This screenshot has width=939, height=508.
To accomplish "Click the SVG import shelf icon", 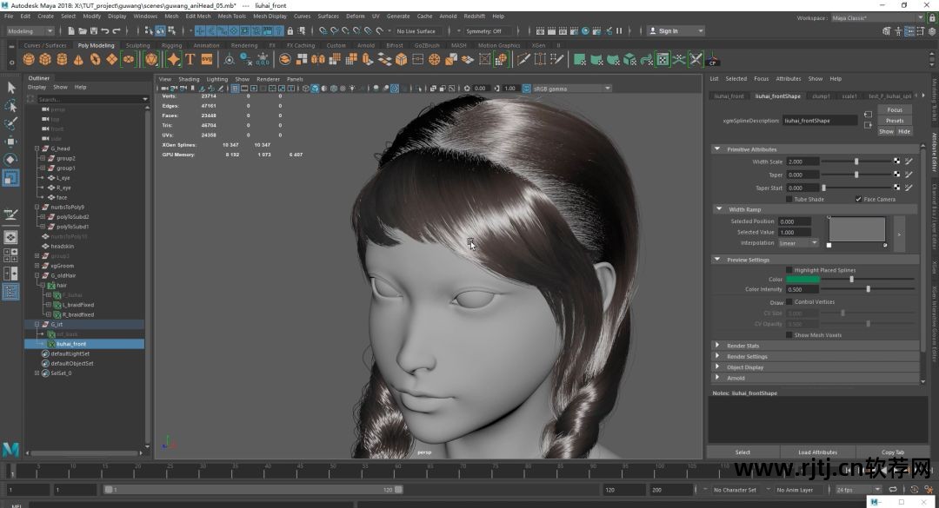I will tap(207, 60).
